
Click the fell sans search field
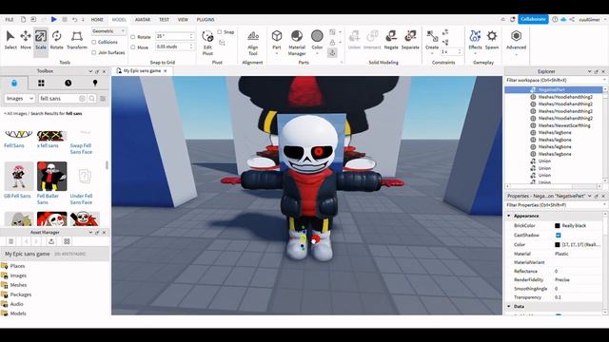click(x=58, y=99)
